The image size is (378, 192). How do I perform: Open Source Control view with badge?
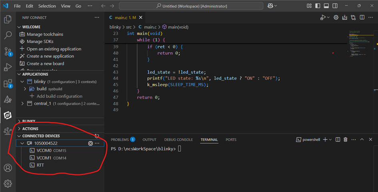(x=8, y=51)
